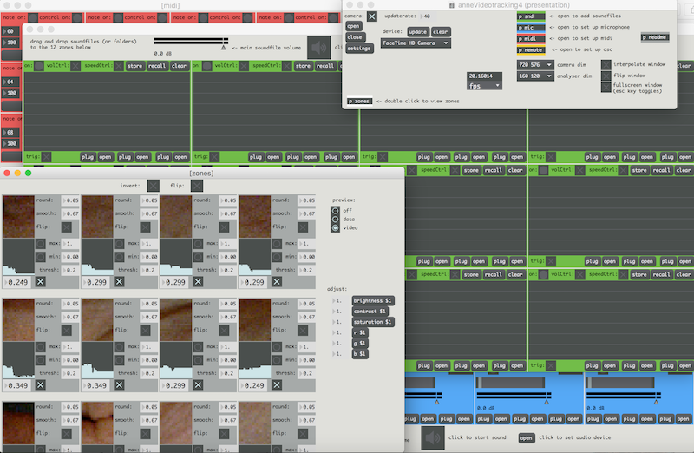This screenshot has width=694, height=453.
Task: Click the p midi subpatcher object
Action: [x=531, y=39]
